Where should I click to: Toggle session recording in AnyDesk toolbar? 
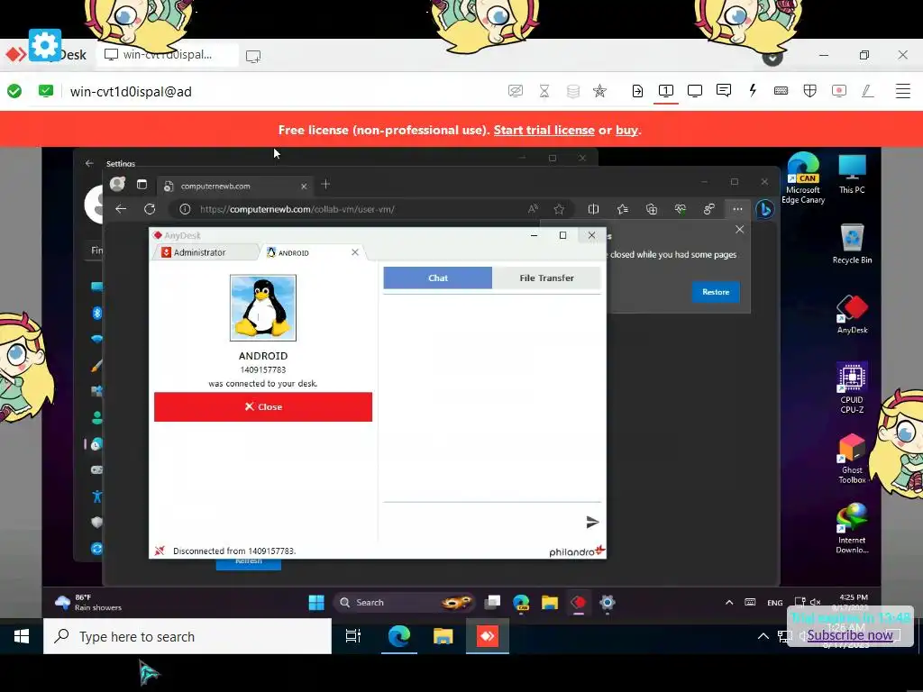coord(839,91)
